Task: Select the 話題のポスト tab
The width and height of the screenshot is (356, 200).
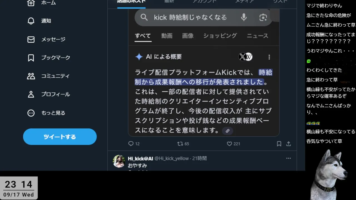Action: click(131, 2)
